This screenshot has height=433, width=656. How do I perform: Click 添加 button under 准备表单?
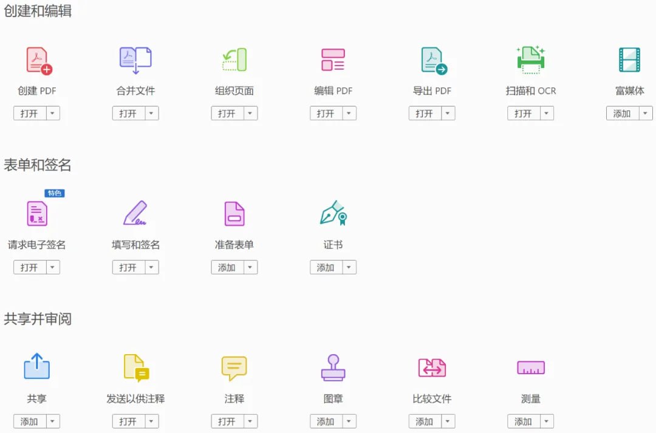[227, 267]
